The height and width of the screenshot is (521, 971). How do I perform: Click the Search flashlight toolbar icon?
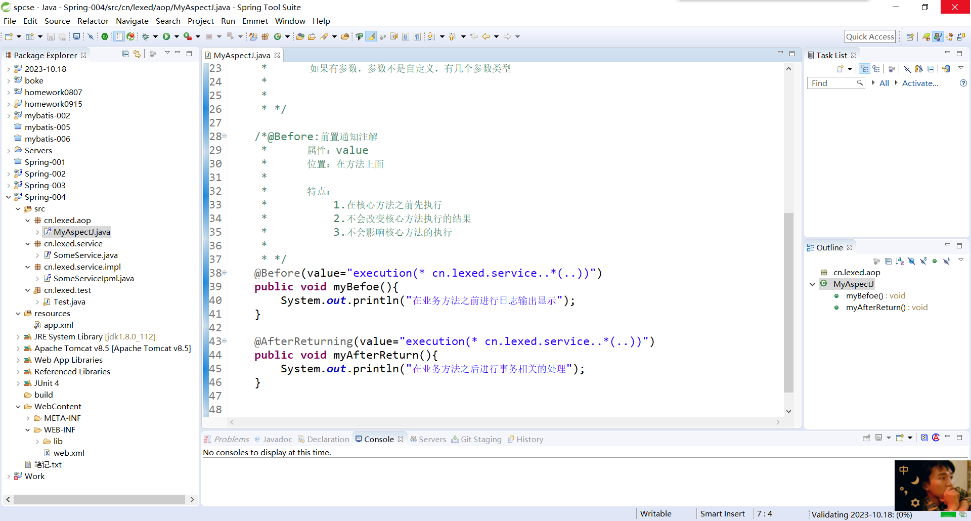coord(324,36)
